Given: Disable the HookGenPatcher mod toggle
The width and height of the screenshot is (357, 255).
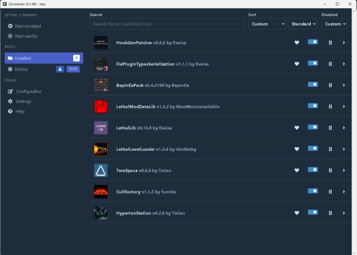Looking at the screenshot, I should 313,42.
